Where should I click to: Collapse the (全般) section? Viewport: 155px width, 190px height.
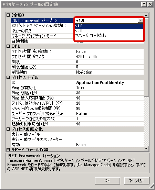(8, 15)
